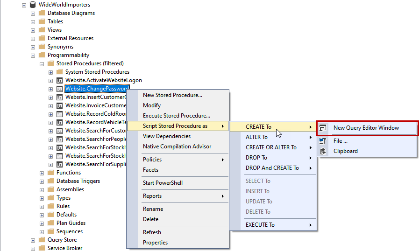This screenshot has width=419, height=251.
Task: Choose Modify in the context menu
Action: (x=178, y=105)
